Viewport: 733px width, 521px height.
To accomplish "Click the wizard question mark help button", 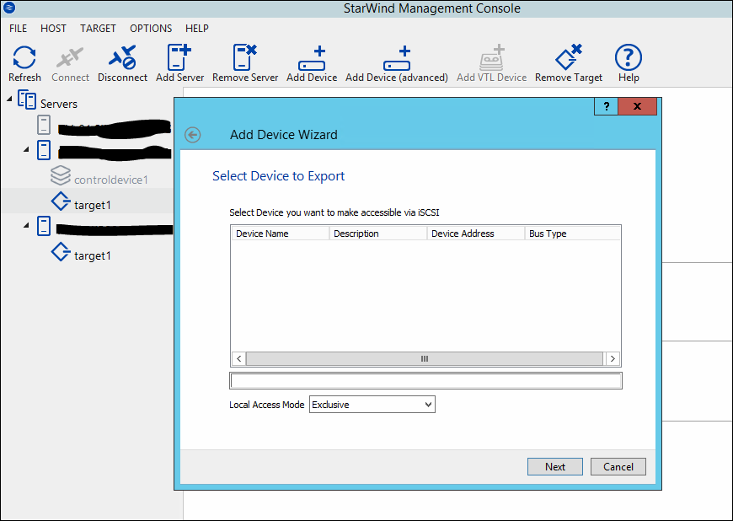I will tap(606, 106).
